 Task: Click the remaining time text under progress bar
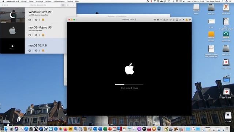click(129, 88)
